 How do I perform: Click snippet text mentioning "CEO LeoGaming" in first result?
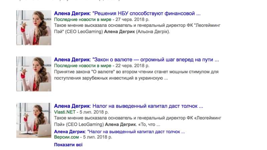[x=137, y=29]
